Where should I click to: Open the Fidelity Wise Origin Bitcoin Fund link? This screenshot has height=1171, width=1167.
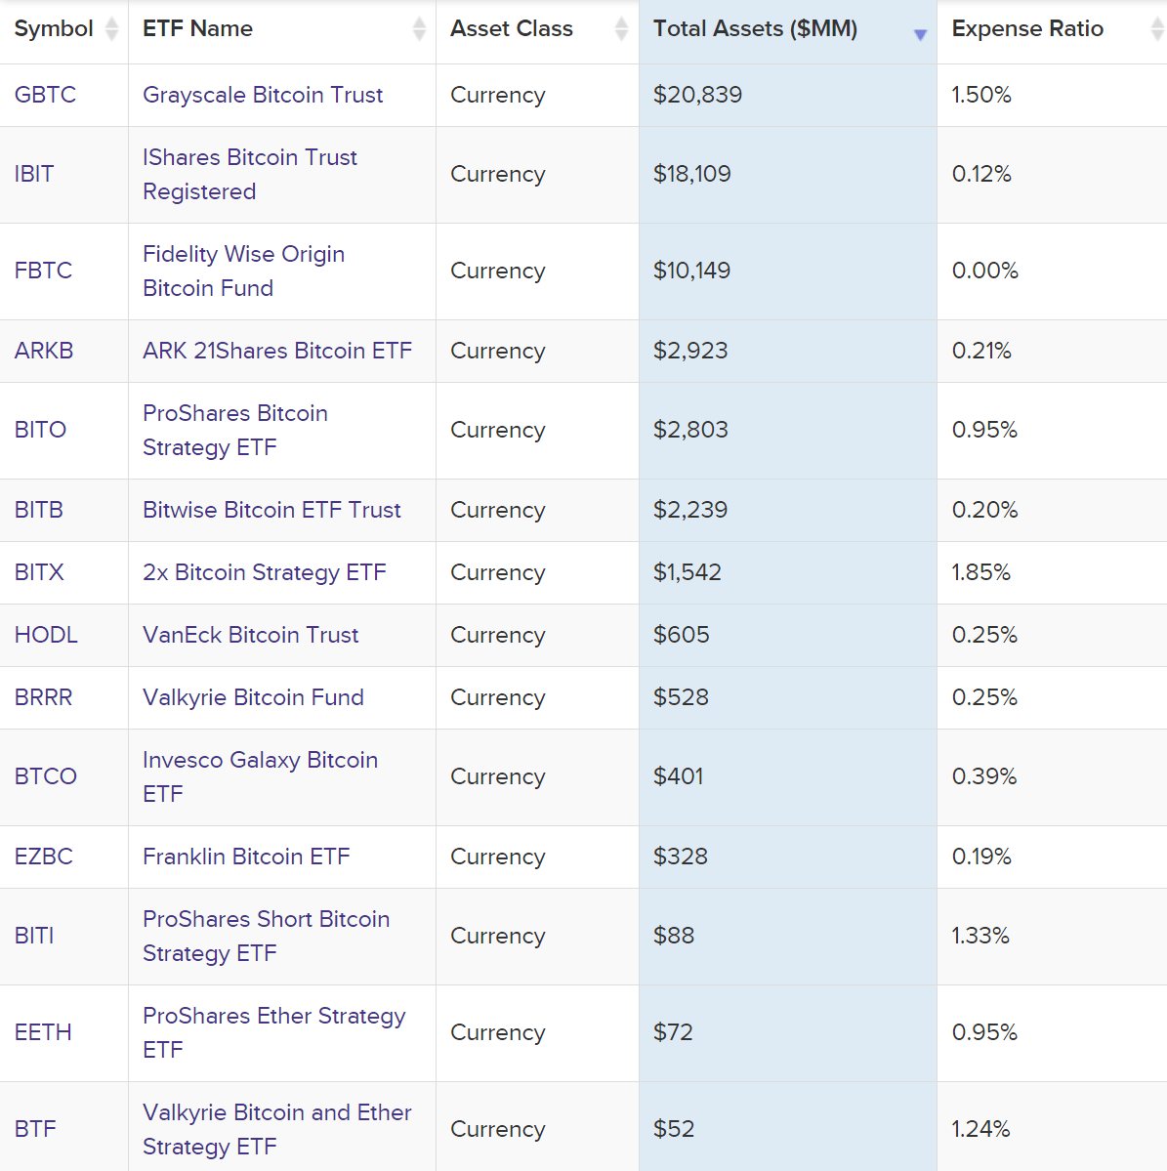tap(243, 271)
